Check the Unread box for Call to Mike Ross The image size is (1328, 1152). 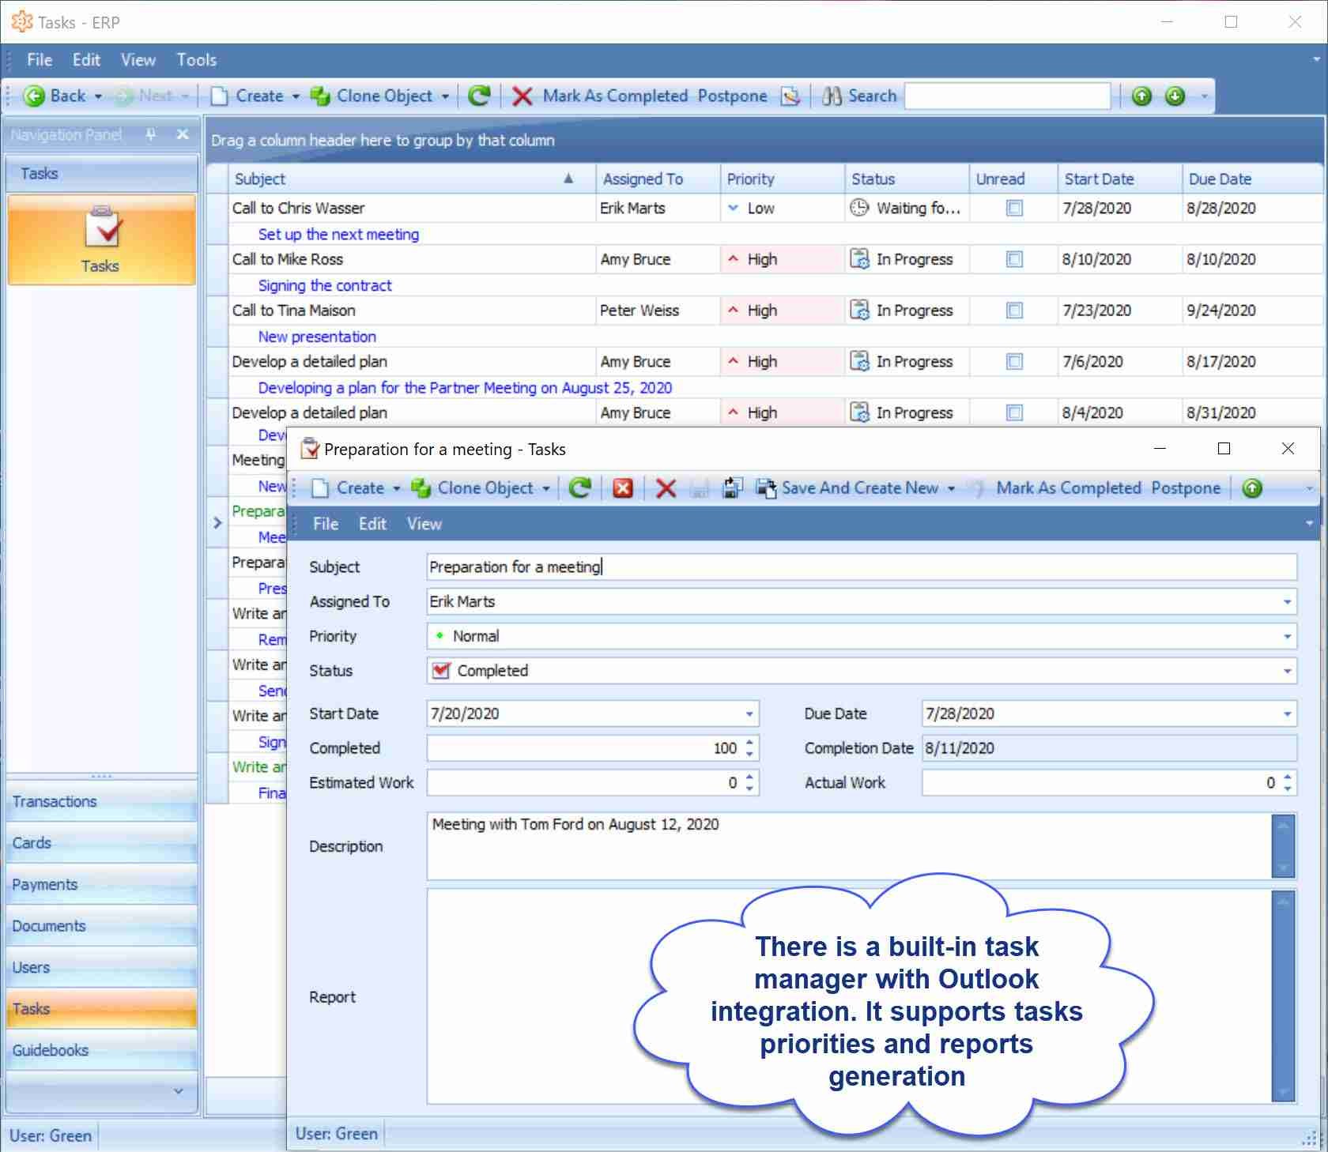1014,260
